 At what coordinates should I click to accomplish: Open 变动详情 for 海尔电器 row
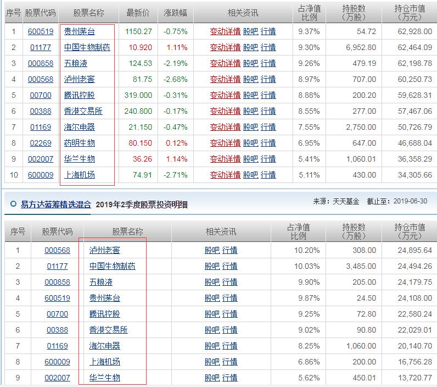pos(225,127)
